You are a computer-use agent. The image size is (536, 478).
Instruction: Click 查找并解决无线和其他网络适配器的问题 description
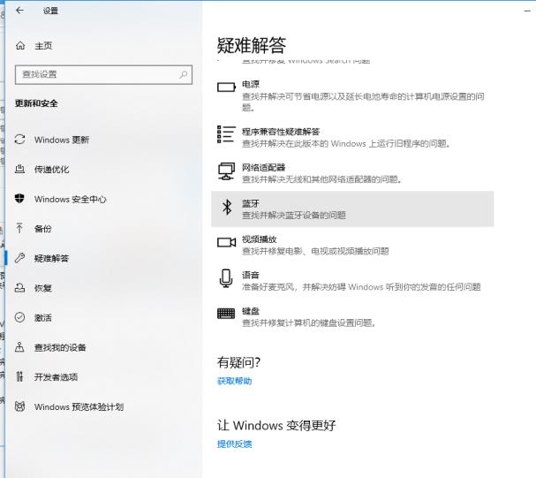(321, 179)
